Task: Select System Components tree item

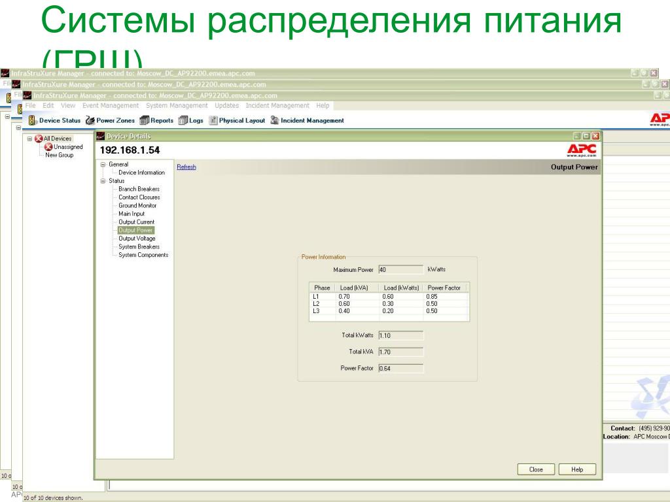Action: click(143, 255)
